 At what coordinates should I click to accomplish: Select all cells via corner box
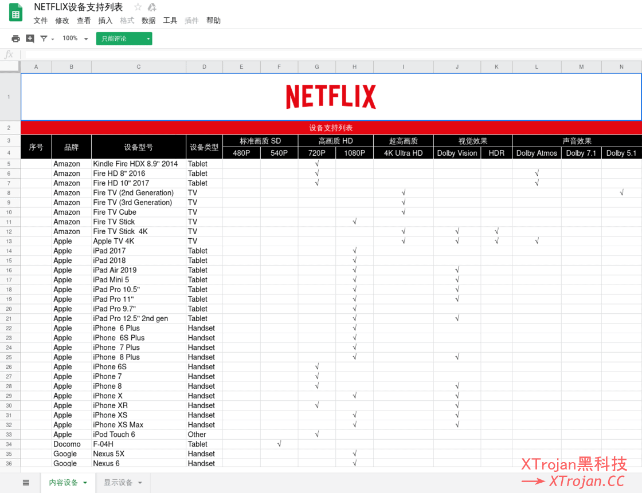[x=10, y=66]
